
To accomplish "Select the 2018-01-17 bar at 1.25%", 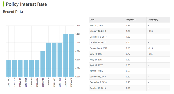I will click(66, 55).
